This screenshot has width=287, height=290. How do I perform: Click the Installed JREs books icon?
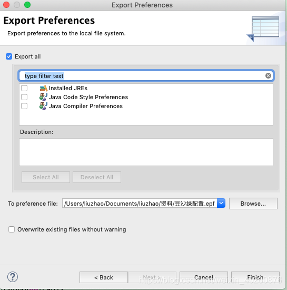pyautogui.click(x=44, y=88)
